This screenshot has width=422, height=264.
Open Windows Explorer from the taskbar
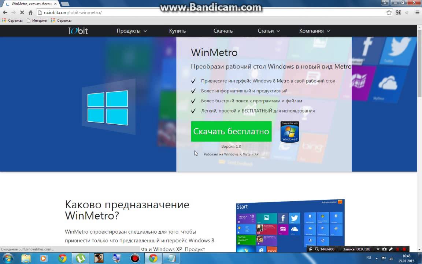click(x=26, y=258)
